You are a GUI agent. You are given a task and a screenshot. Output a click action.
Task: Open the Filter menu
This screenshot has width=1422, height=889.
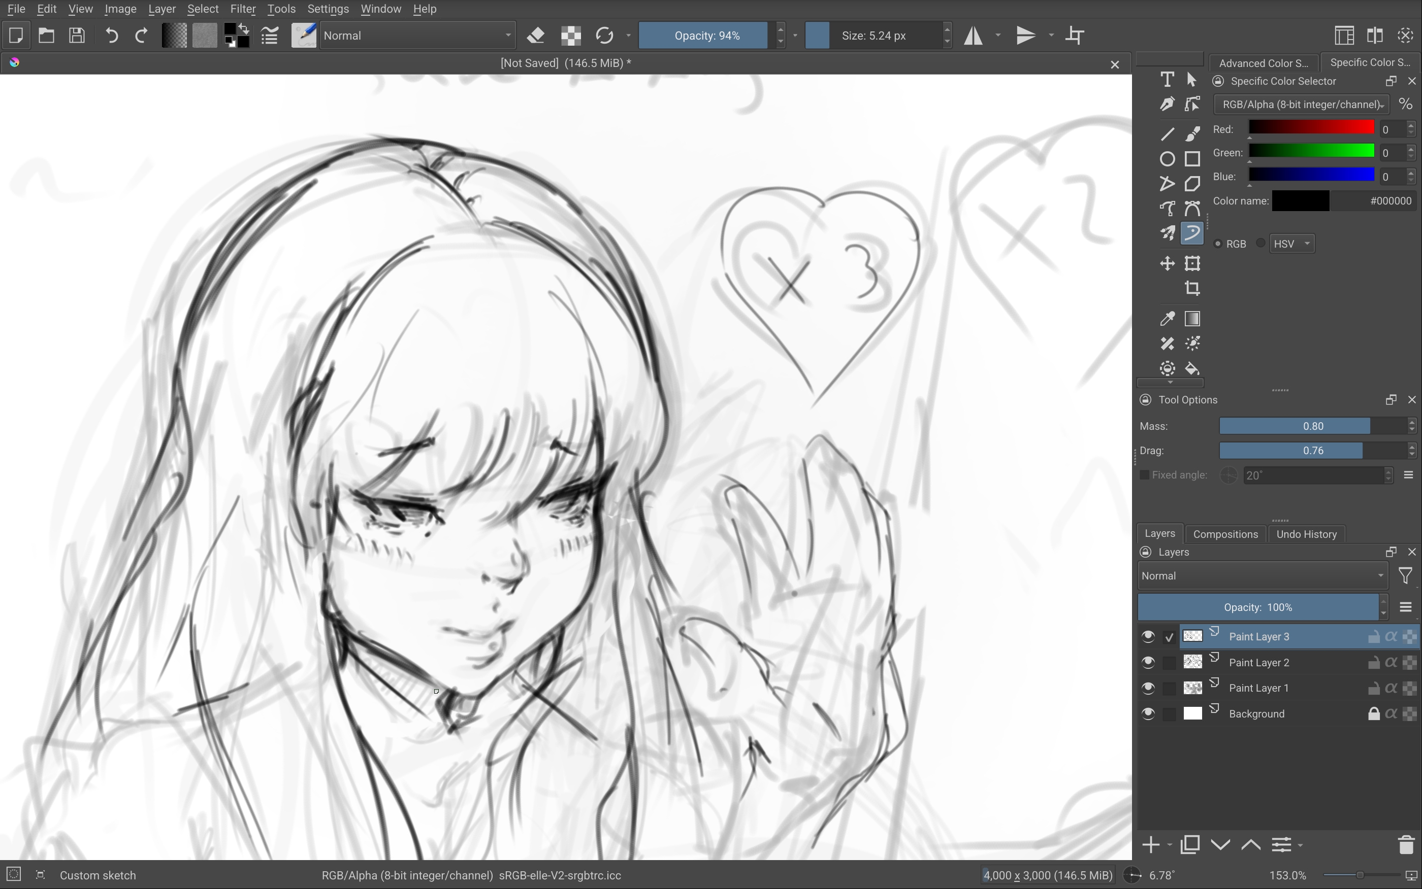point(243,9)
